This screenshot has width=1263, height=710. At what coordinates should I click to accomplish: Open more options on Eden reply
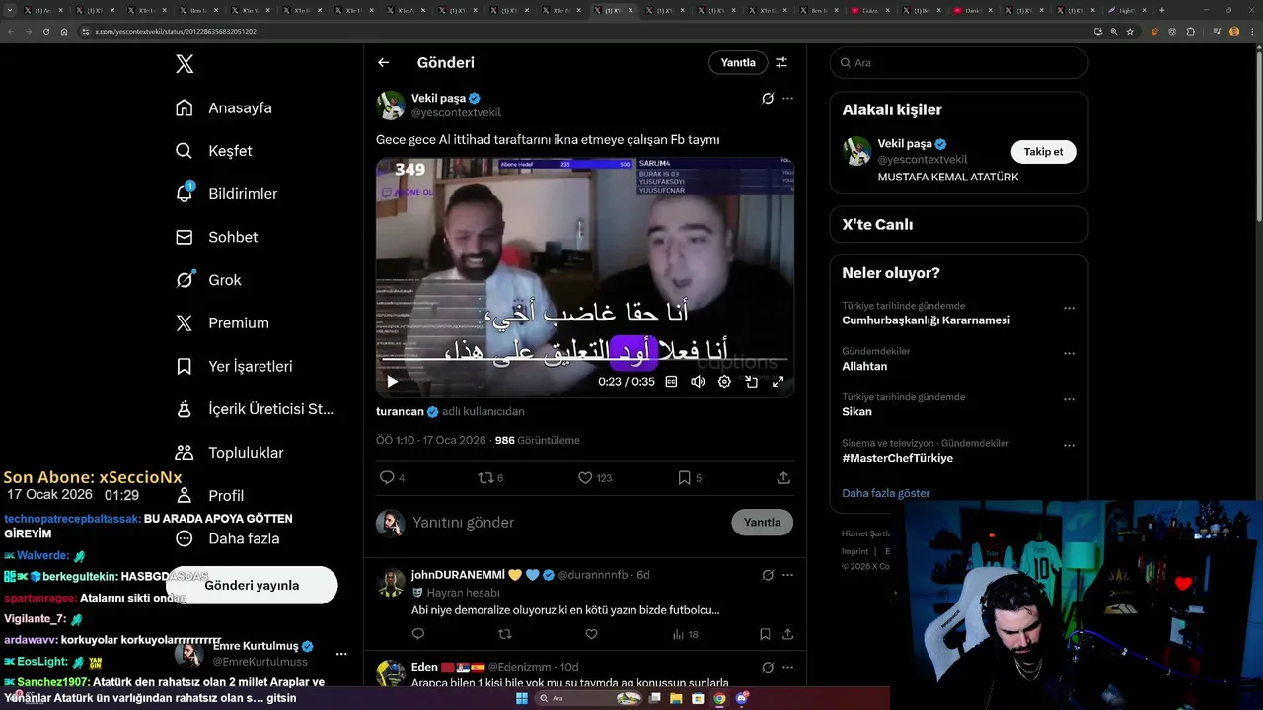tap(787, 667)
